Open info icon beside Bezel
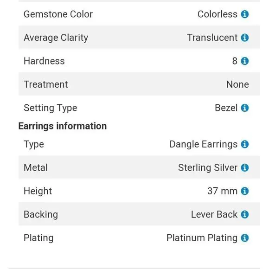The image size is (269, 269). (x=244, y=108)
